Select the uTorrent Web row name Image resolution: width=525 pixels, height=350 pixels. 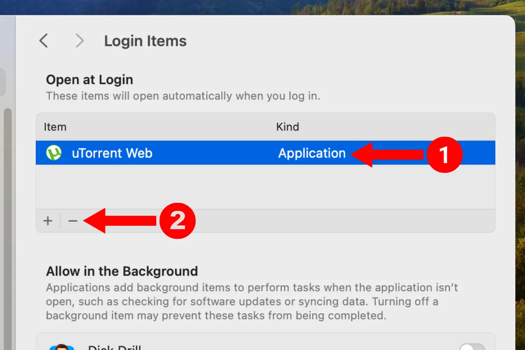click(x=112, y=153)
